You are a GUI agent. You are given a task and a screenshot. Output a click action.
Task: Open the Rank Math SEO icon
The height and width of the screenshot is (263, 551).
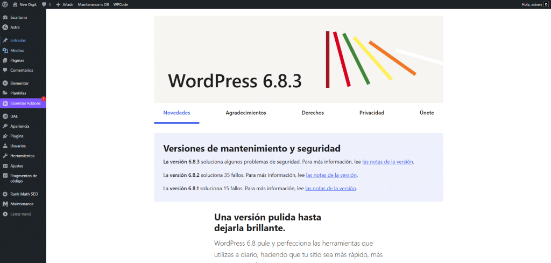pos(5,194)
